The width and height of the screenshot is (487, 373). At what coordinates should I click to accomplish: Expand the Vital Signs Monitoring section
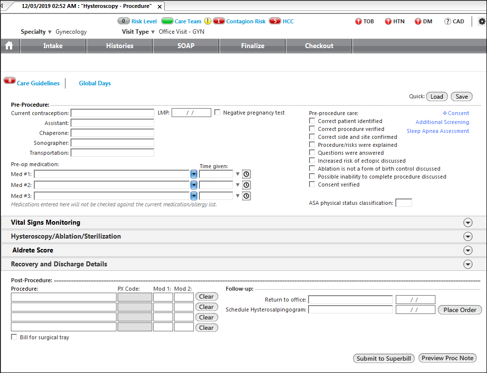click(468, 222)
